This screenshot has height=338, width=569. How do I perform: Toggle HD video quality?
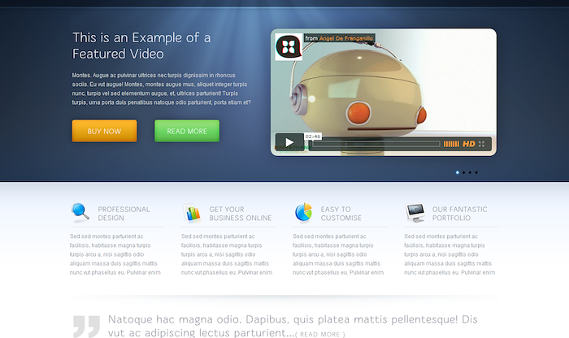(468, 144)
